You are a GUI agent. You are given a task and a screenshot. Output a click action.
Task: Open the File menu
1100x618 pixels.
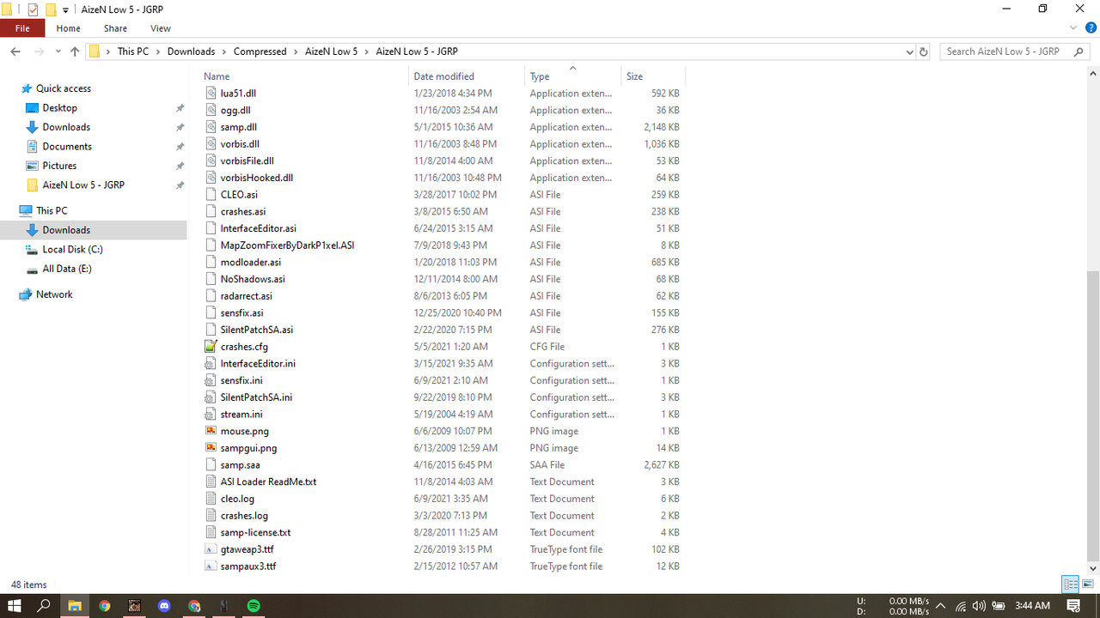[x=22, y=28]
